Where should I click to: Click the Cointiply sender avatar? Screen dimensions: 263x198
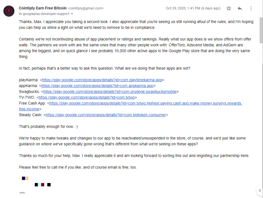(9, 11)
